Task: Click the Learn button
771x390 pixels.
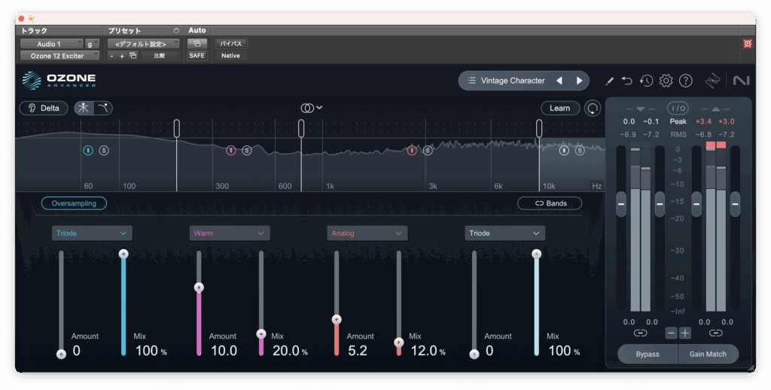Action: point(559,108)
